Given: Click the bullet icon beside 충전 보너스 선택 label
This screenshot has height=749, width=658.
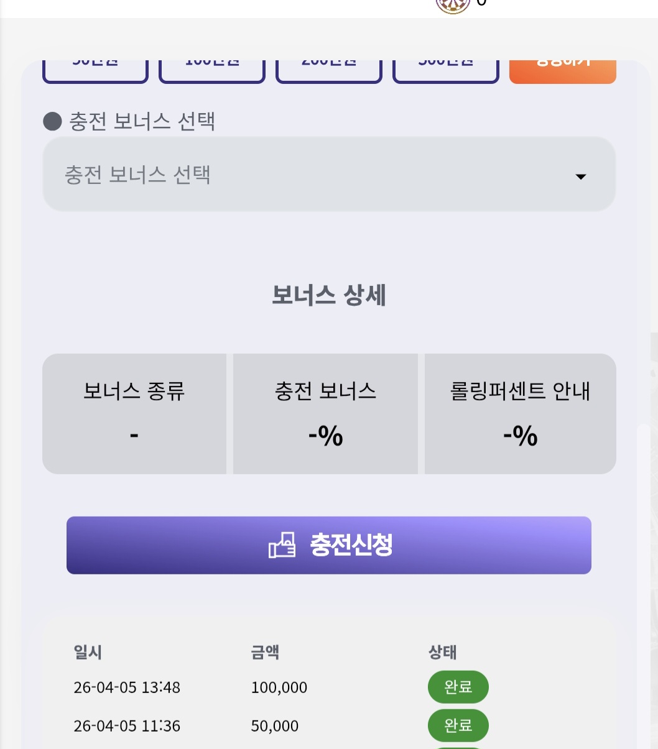Looking at the screenshot, I should pos(52,121).
